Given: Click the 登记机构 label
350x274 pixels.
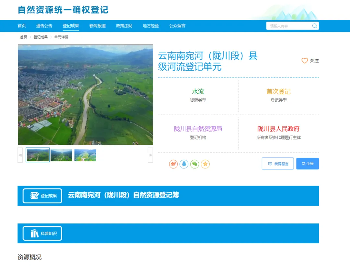Looking at the screenshot, I should pyautogui.click(x=198, y=137).
